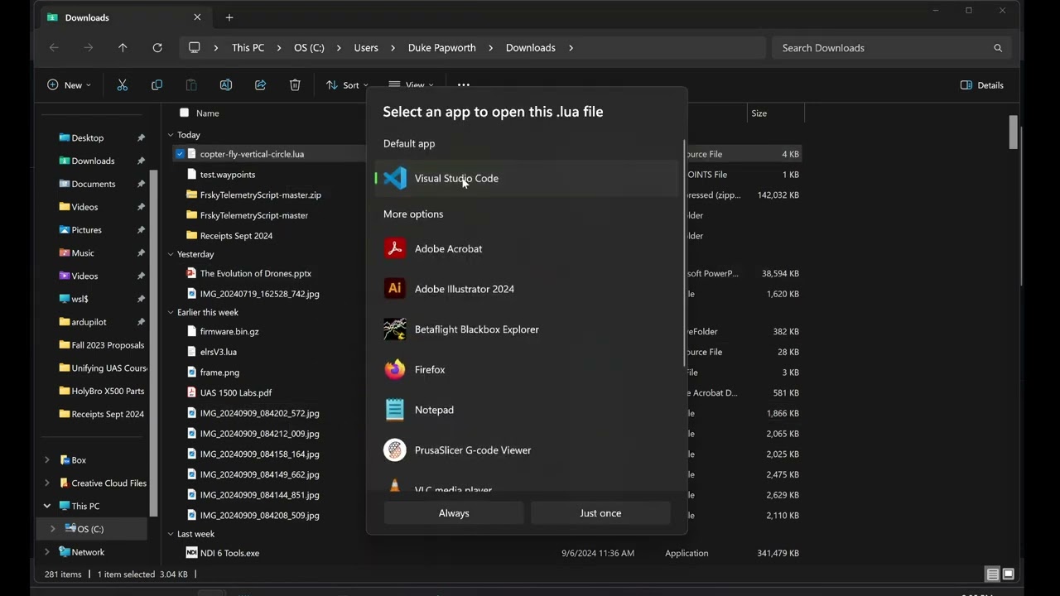The width and height of the screenshot is (1060, 596).
Task: Tick the select-all checkbox beside Name
Action: pos(184,113)
